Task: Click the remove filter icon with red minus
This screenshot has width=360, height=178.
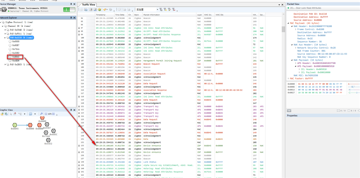Action: point(174,10)
